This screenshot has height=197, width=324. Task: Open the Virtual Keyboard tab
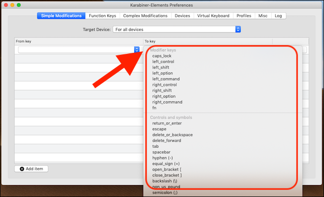213,16
